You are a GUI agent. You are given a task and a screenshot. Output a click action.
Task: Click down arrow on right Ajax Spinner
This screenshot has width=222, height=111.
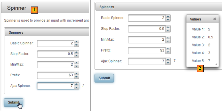tap(168, 63)
